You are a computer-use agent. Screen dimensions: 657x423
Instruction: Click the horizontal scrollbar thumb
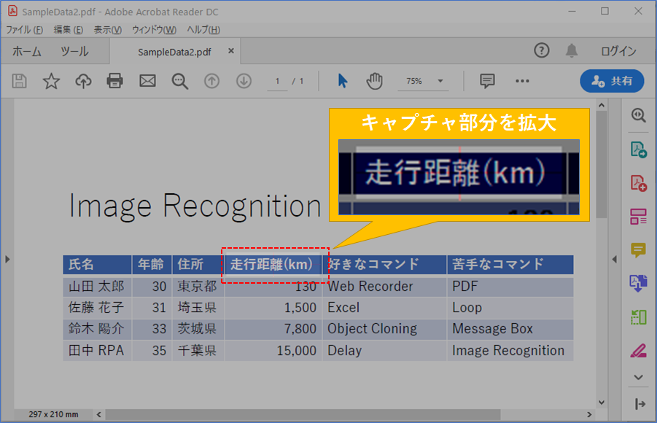point(303,414)
